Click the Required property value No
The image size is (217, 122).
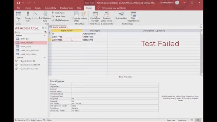click(115, 99)
